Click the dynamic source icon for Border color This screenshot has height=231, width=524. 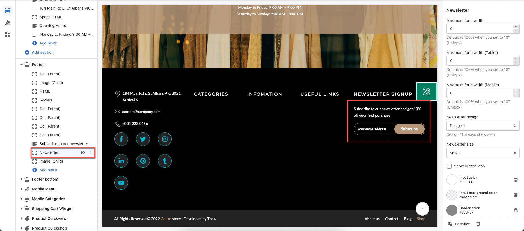click(516, 210)
